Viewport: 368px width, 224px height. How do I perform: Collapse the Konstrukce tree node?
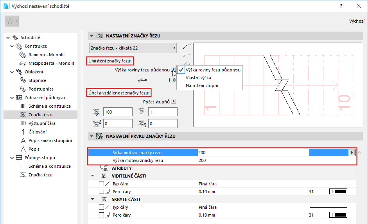(11, 46)
